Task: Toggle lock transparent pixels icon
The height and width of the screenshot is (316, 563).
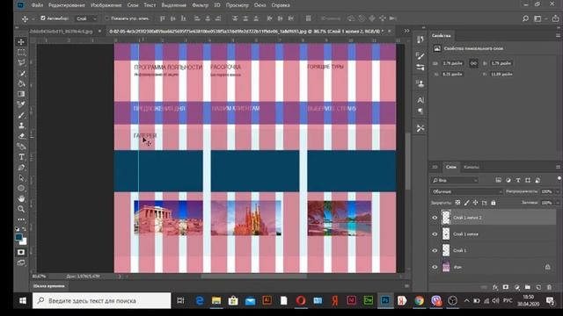Action: click(457, 203)
